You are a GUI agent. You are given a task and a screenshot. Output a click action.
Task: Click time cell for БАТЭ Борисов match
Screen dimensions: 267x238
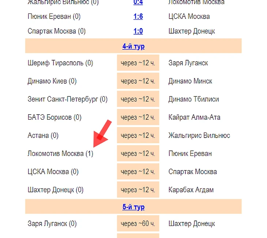(x=138, y=118)
